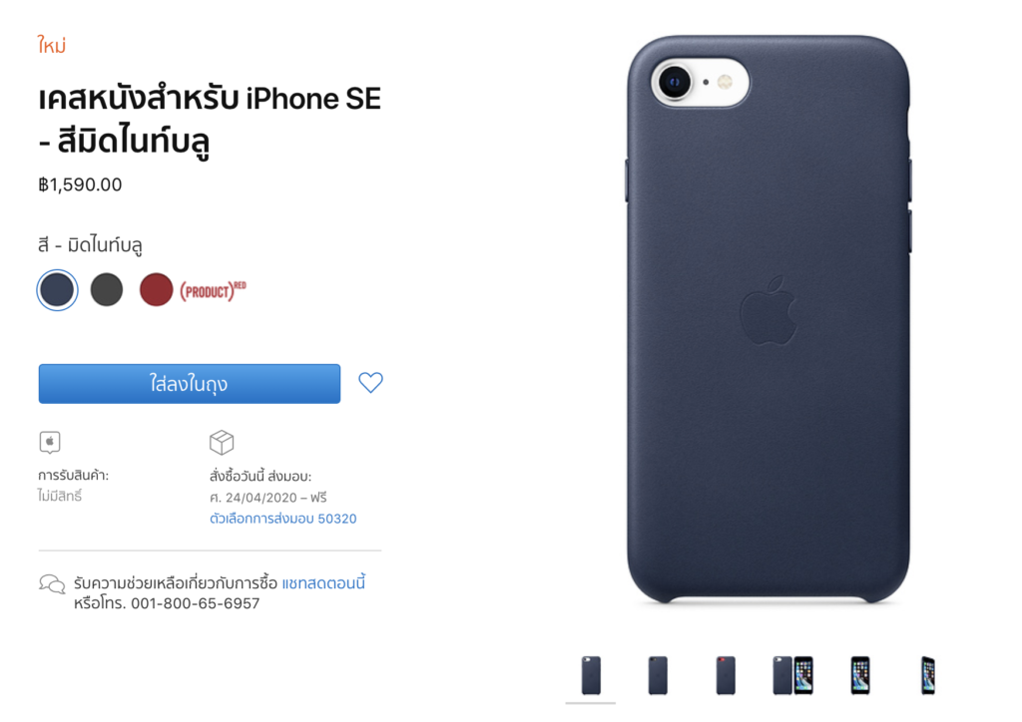This screenshot has width=1022, height=722.
Task: Click the Apple Store pickup icon
Action: click(50, 442)
